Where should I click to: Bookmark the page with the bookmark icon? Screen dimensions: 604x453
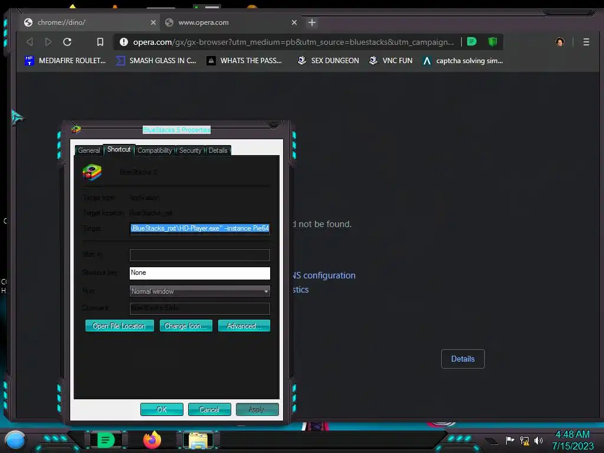pyautogui.click(x=100, y=42)
